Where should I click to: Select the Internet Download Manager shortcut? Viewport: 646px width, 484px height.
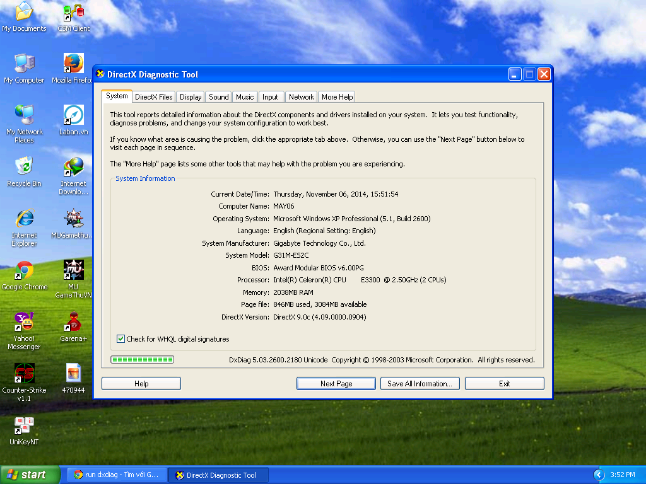[73, 176]
